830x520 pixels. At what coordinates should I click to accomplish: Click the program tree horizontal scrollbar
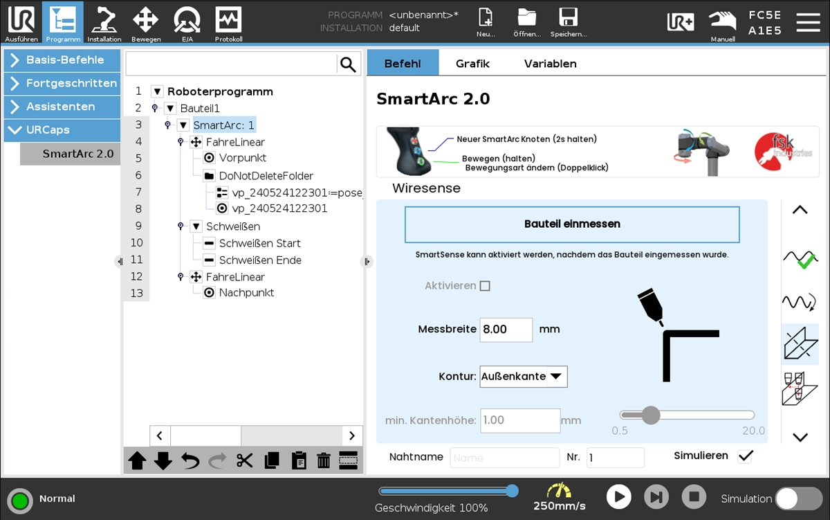[256, 436]
